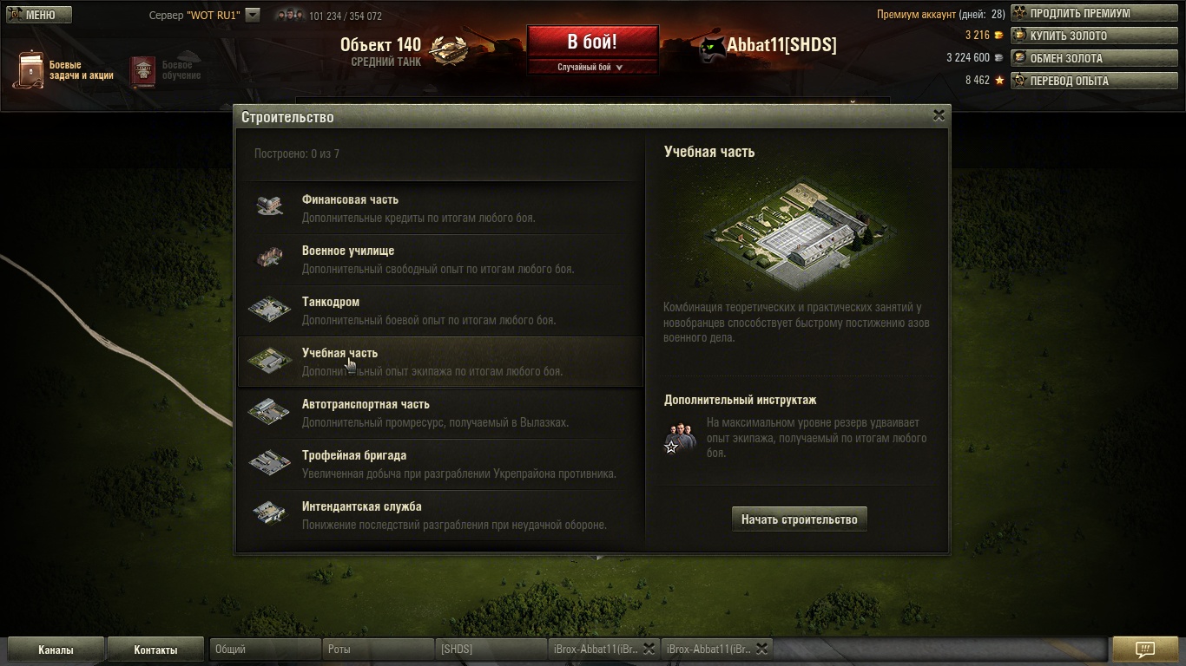Image resolution: width=1186 pixels, height=666 pixels.
Task: Close the first iBrox-Abbat11 chat tab
Action: coord(649,649)
